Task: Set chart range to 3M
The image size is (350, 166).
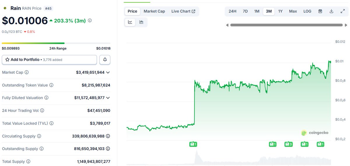Action: 269,11
